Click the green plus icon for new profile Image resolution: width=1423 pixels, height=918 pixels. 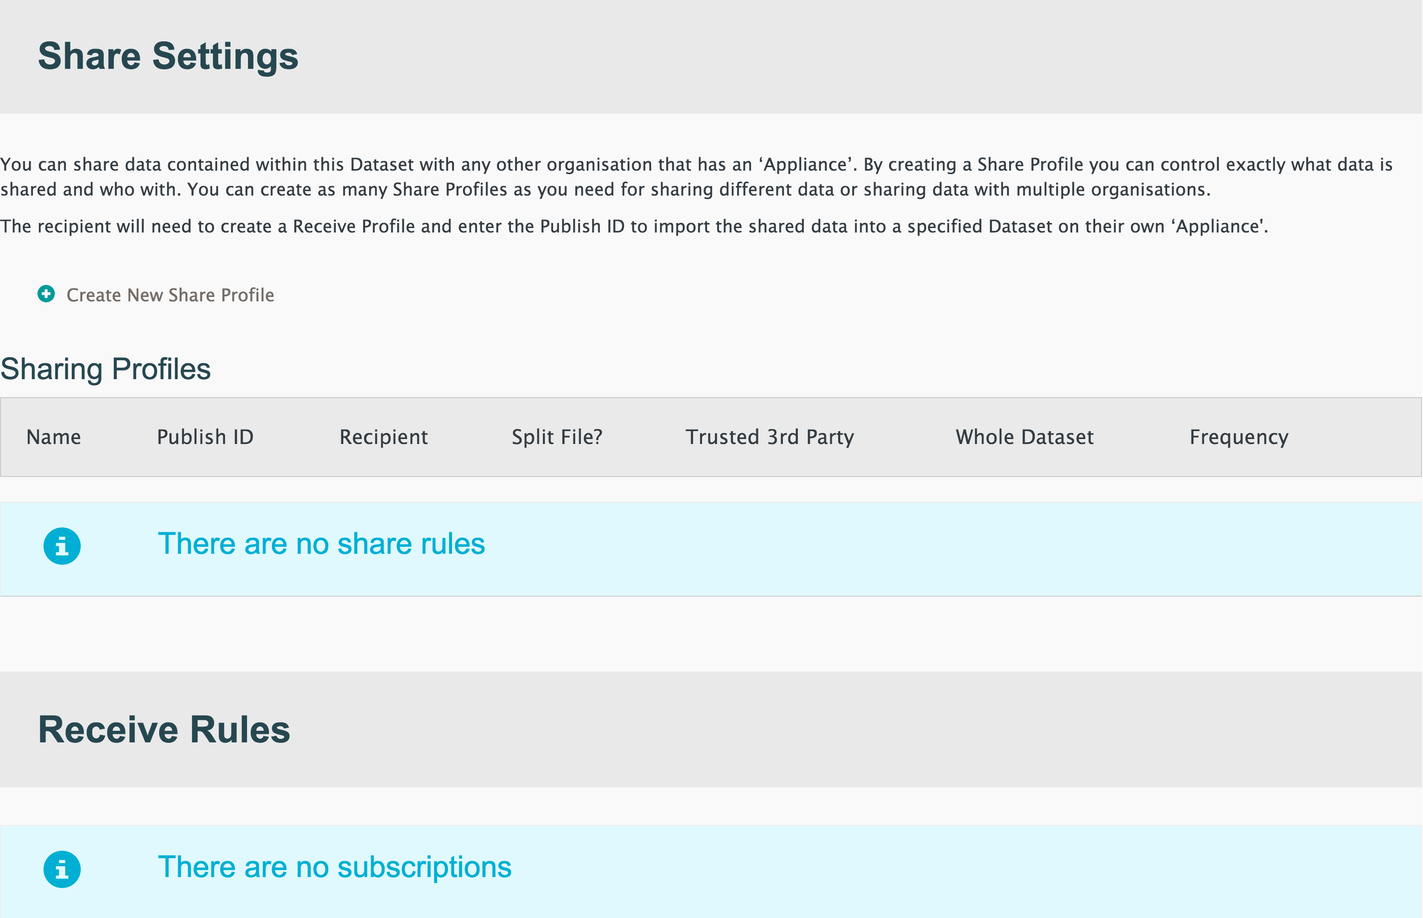(46, 294)
